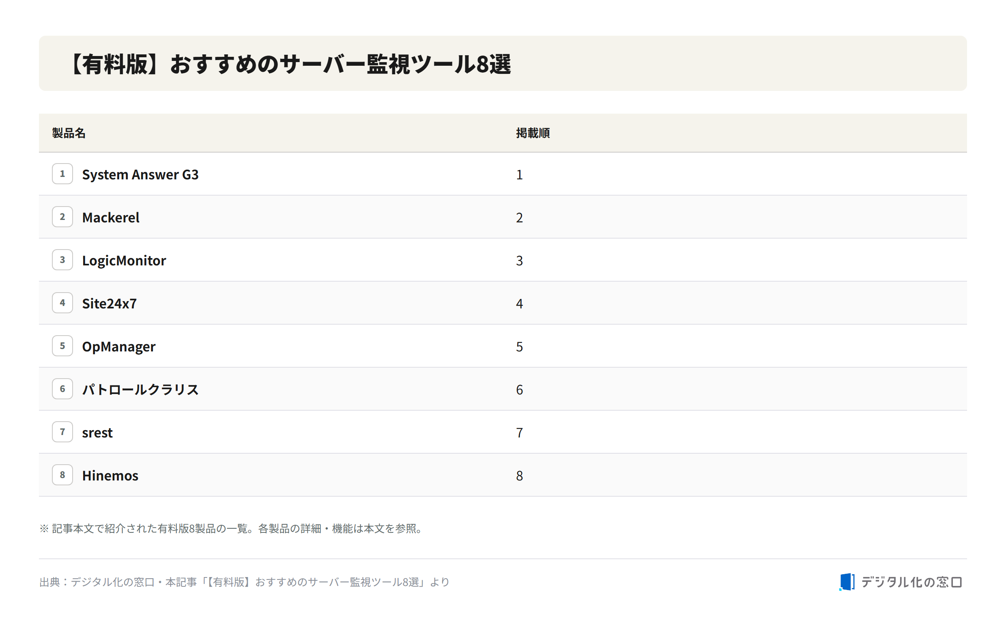Select the System Answer G3 product name
This screenshot has width=1006, height=629.
click(x=140, y=174)
